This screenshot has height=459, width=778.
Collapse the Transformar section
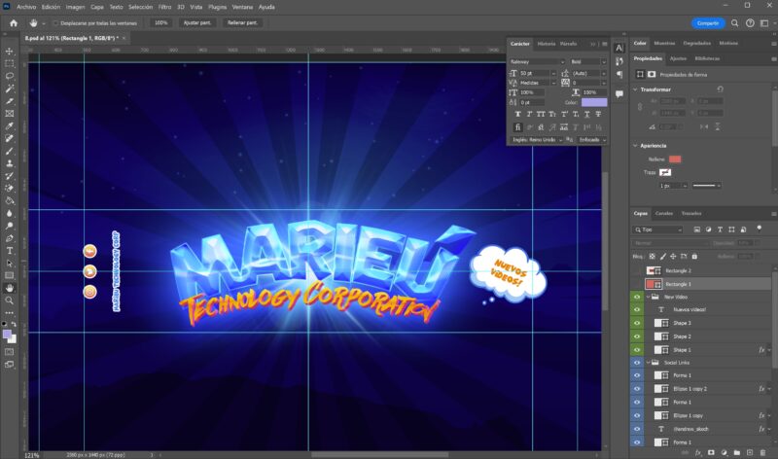[x=635, y=89]
